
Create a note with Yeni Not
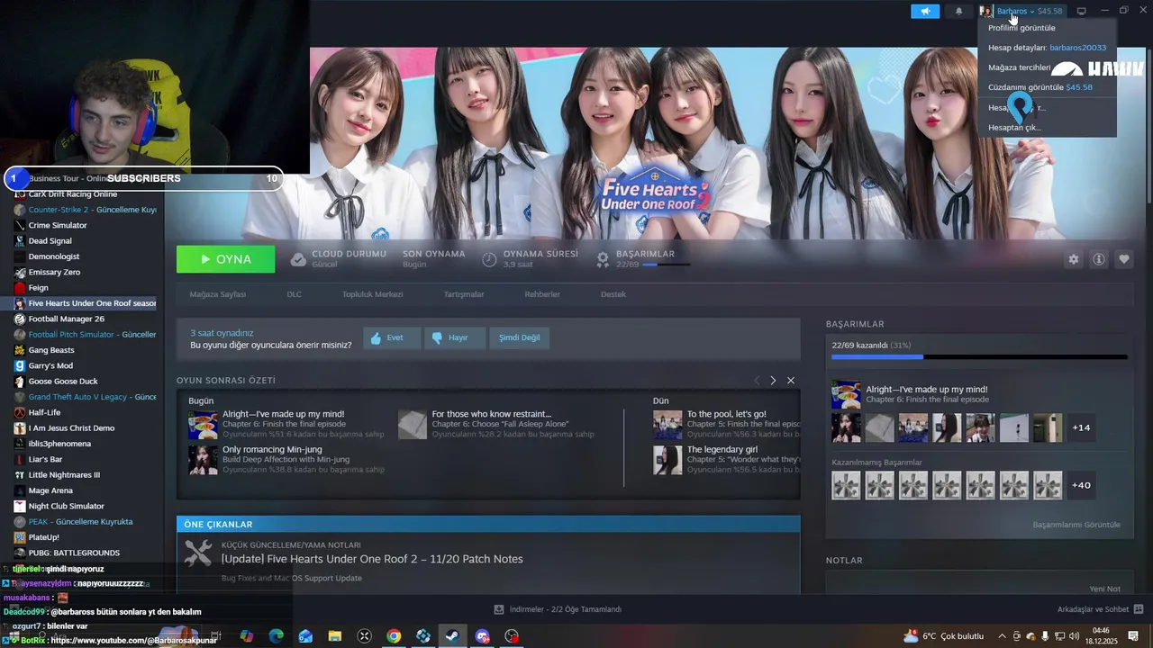pos(1104,589)
